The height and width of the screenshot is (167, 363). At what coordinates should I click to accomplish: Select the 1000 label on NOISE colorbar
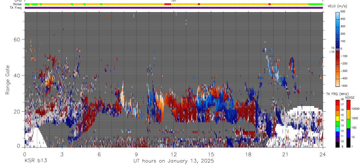click(354, 118)
